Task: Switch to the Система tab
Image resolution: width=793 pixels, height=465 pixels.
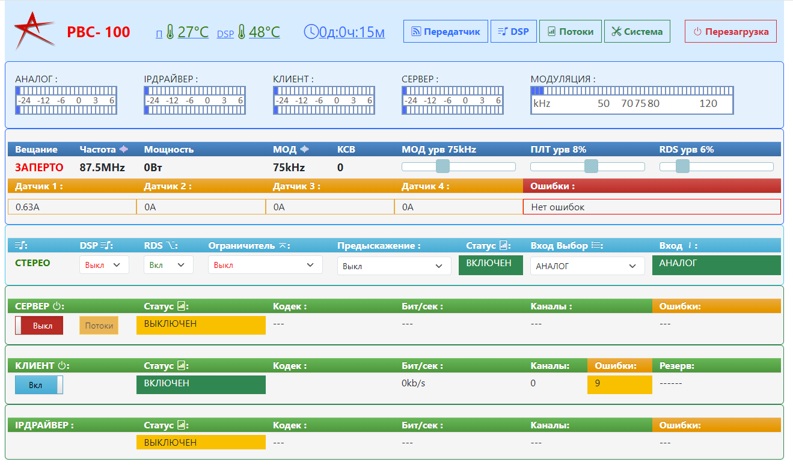Action: pos(637,32)
